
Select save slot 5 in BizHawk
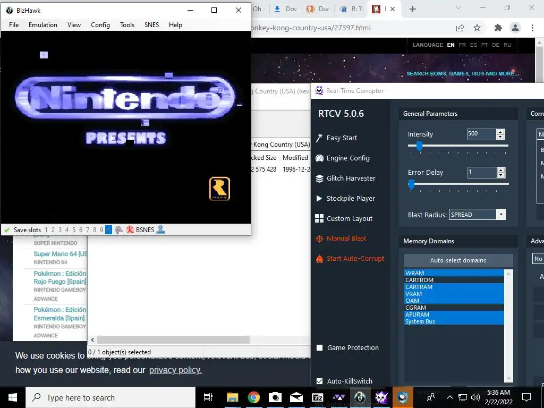click(x=73, y=229)
